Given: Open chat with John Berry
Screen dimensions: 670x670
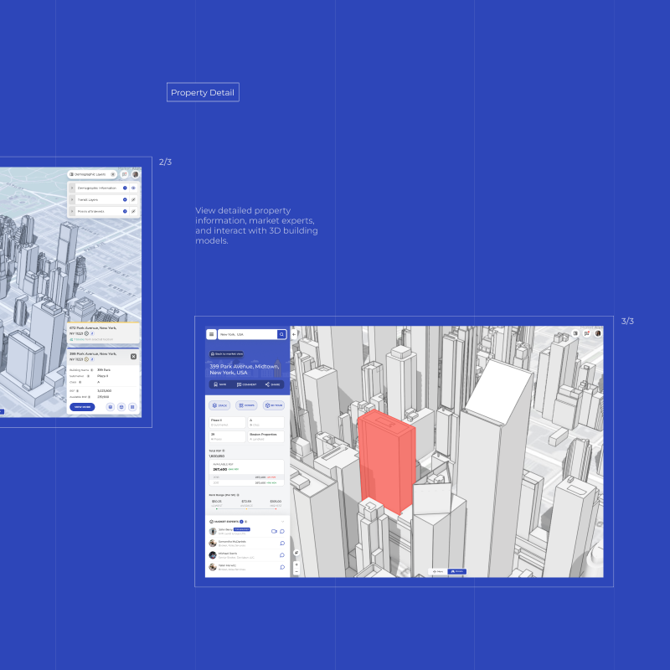Looking at the screenshot, I should [282, 531].
